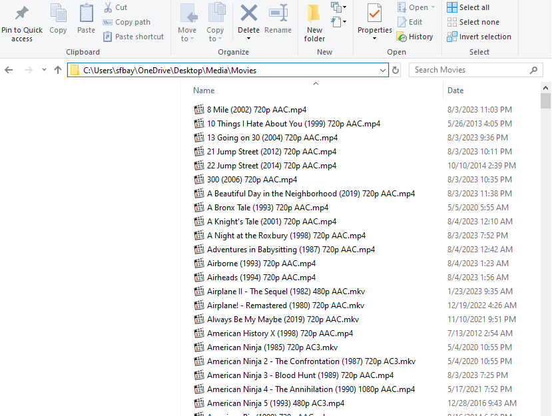Viewport: 552px width, 416px height.
Task: Select 21 Jump Street (2012) file
Action: [272, 152]
